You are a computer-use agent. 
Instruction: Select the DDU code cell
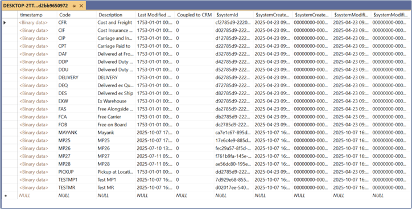[x=77, y=70]
